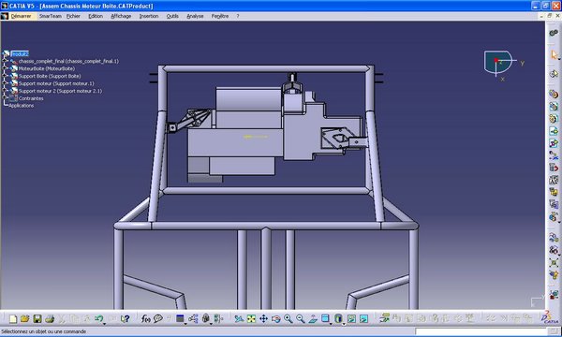Open the Affichage menu
This screenshot has width=562, height=337.
[121, 16]
